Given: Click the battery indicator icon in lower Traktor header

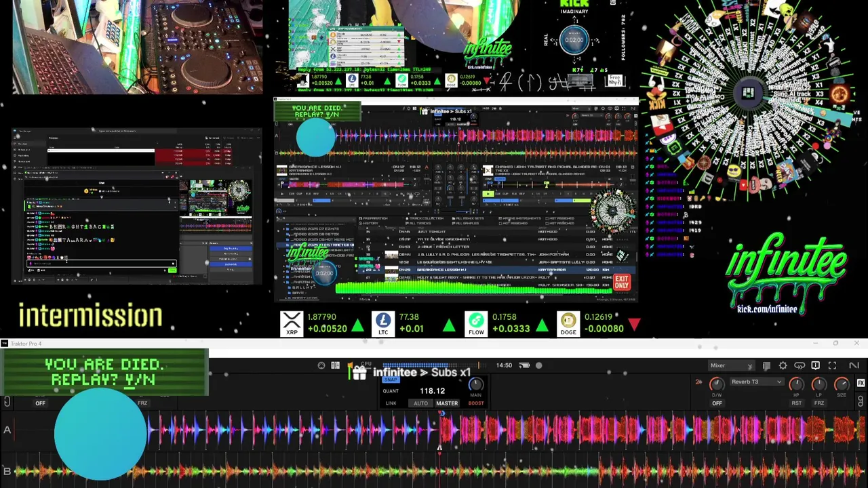Looking at the screenshot, I should point(524,365).
